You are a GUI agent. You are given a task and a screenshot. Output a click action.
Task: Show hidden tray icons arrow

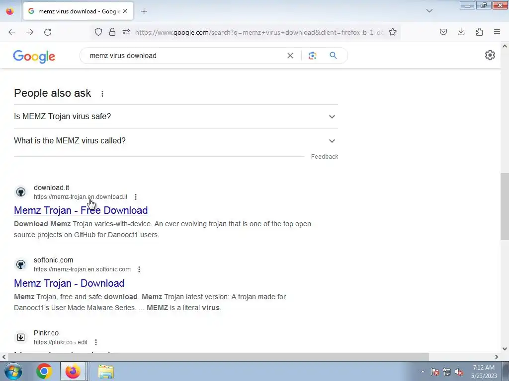pos(423,372)
